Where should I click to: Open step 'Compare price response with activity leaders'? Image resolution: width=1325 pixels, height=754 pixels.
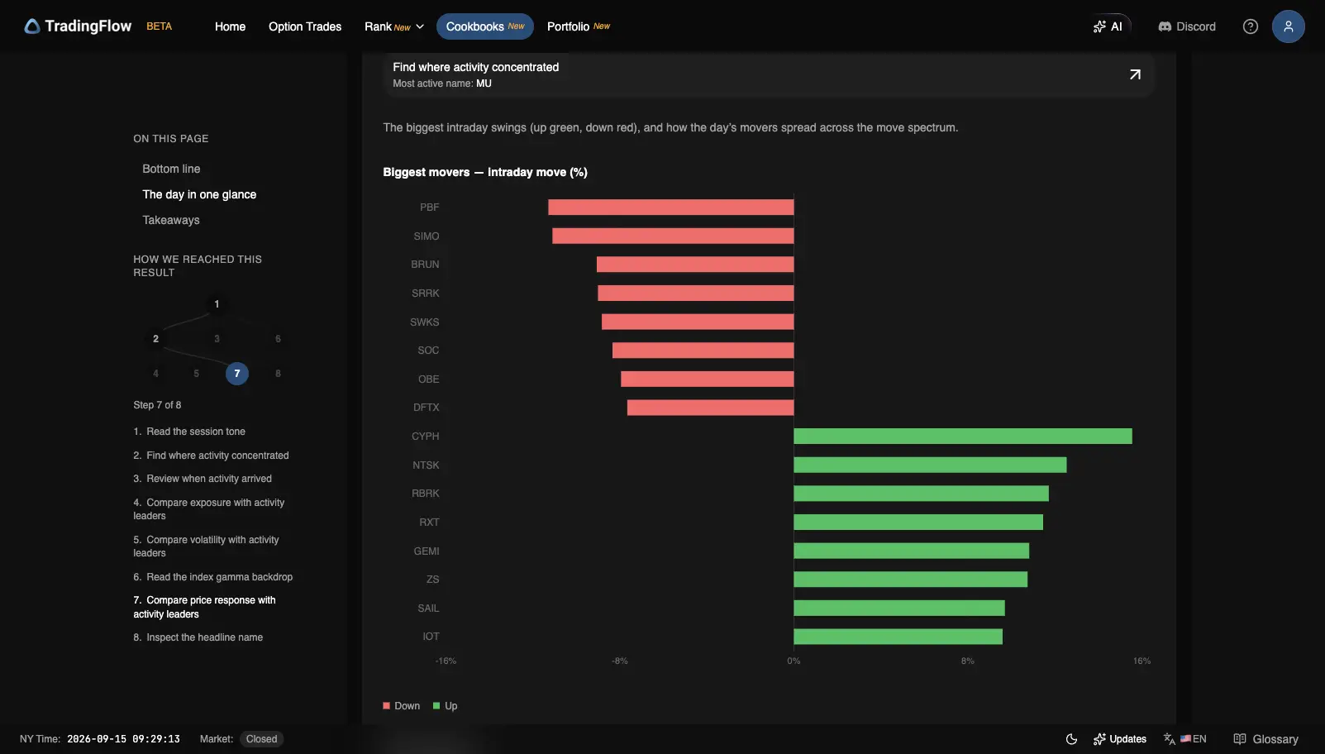(x=204, y=607)
